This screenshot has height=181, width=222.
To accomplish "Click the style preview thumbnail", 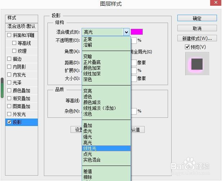I will click(197, 64).
